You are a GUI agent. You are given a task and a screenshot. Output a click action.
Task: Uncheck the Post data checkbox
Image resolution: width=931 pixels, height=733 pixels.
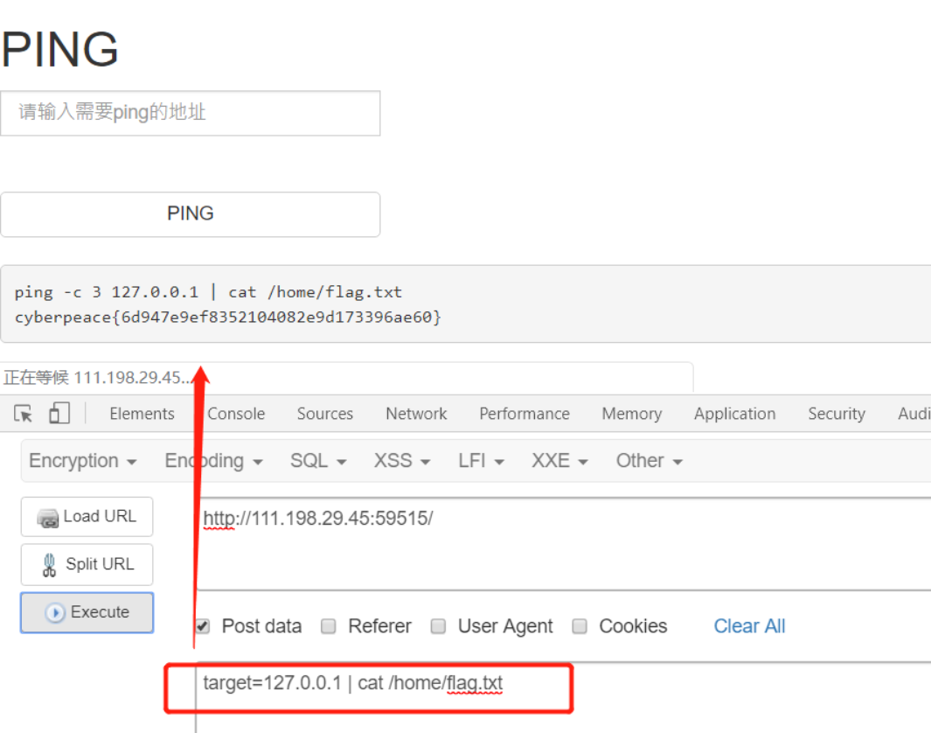coord(203,626)
